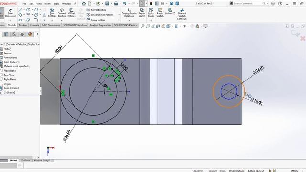This screenshot has width=306, height=172.
Task: Click the Offset Entities tool
Action: pyautogui.click(x=71, y=13)
